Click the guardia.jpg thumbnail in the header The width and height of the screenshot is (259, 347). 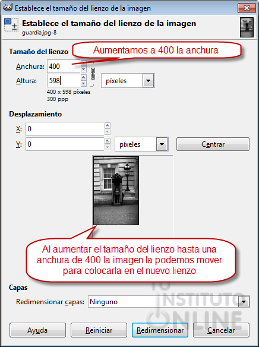pos(247,27)
